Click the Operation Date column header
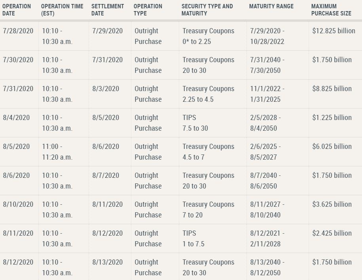The width and height of the screenshot is (362, 280). coord(17,10)
